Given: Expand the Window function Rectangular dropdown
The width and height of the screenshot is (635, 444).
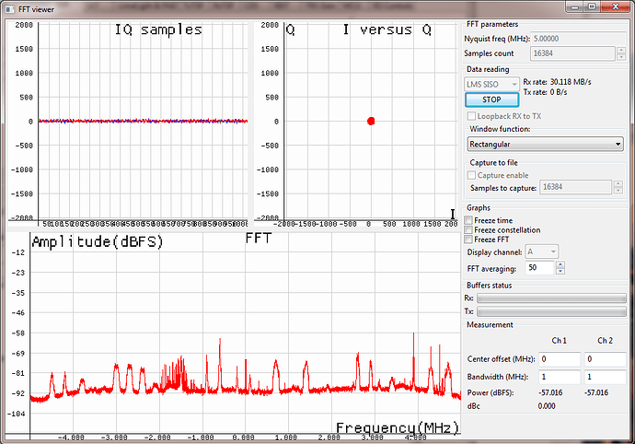Looking at the screenshot, I should tap(545, 144).
